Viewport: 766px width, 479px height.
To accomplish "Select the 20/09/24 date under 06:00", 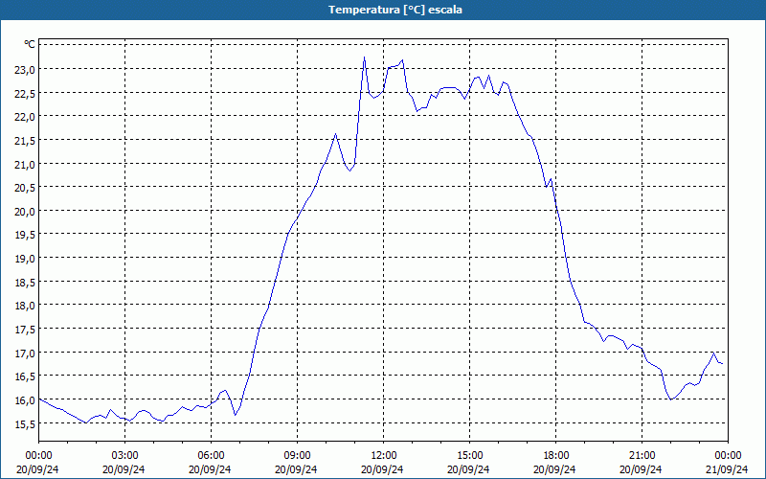I will (x=210, y=469).
